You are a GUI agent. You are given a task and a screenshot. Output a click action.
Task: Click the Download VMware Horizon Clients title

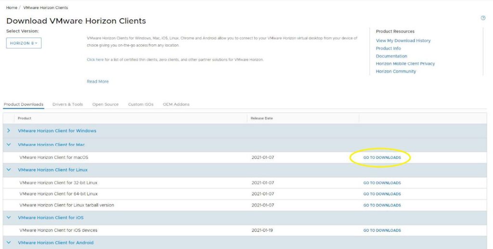click(x=76, y=21)
